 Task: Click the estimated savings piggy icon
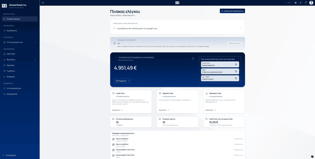pos(114,43)
